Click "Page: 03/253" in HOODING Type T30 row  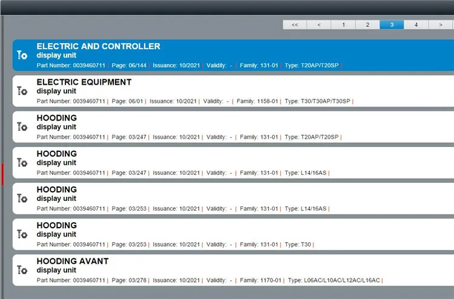[129, 245]
